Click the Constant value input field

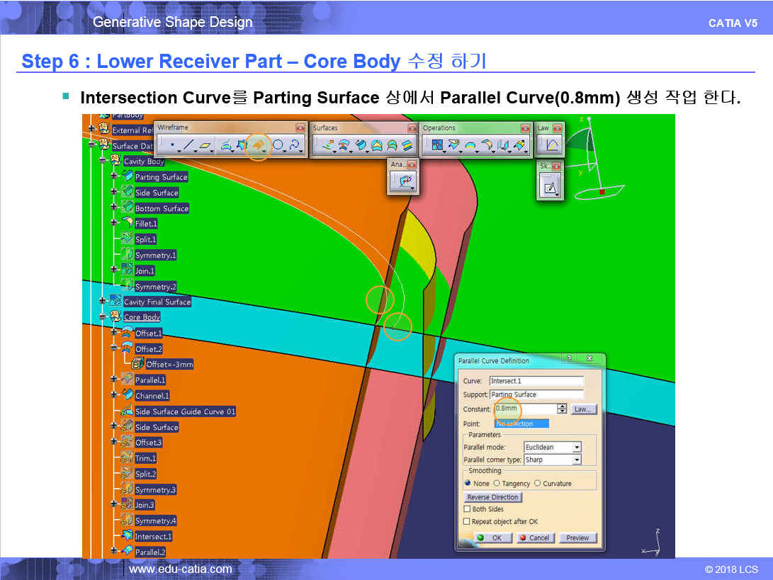pos(526,409)
